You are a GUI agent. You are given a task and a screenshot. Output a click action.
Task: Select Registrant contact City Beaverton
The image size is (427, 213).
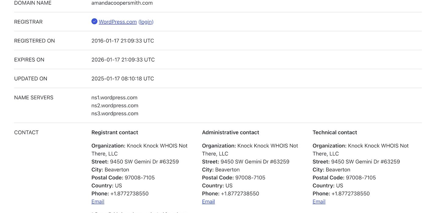tap(110, 169)
